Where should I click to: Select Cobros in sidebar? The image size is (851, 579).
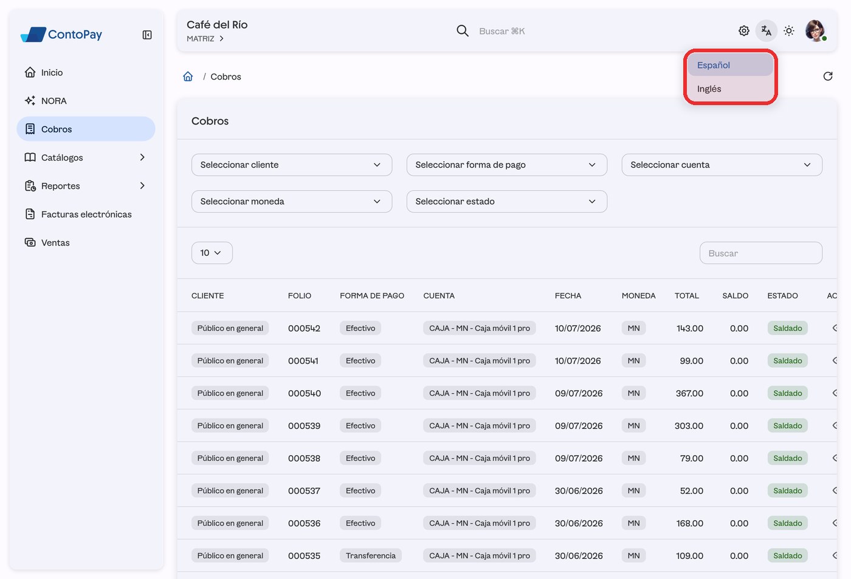point(86,129)
